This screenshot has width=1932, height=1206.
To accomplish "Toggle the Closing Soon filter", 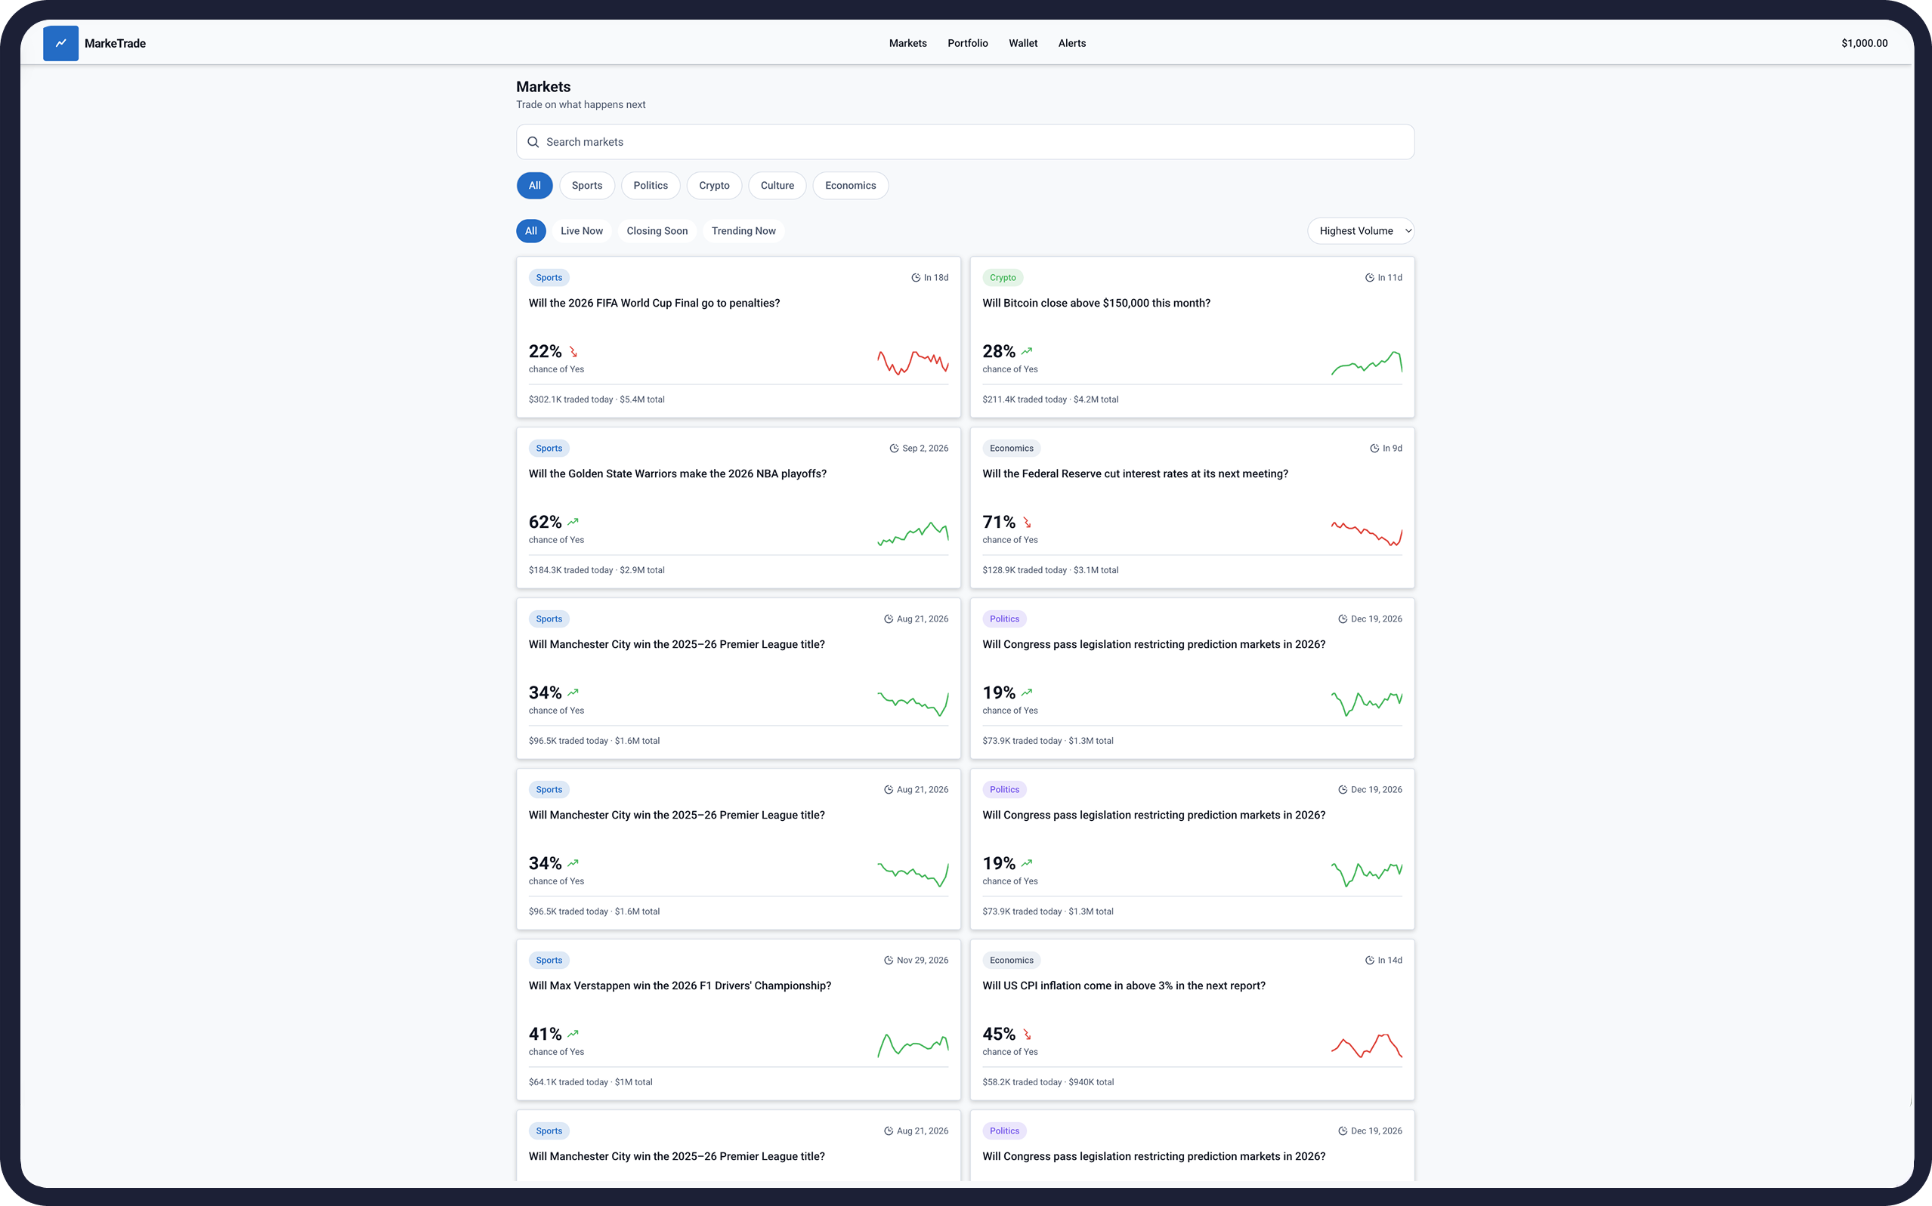I will pyautogui.click(x=657, y=231).
